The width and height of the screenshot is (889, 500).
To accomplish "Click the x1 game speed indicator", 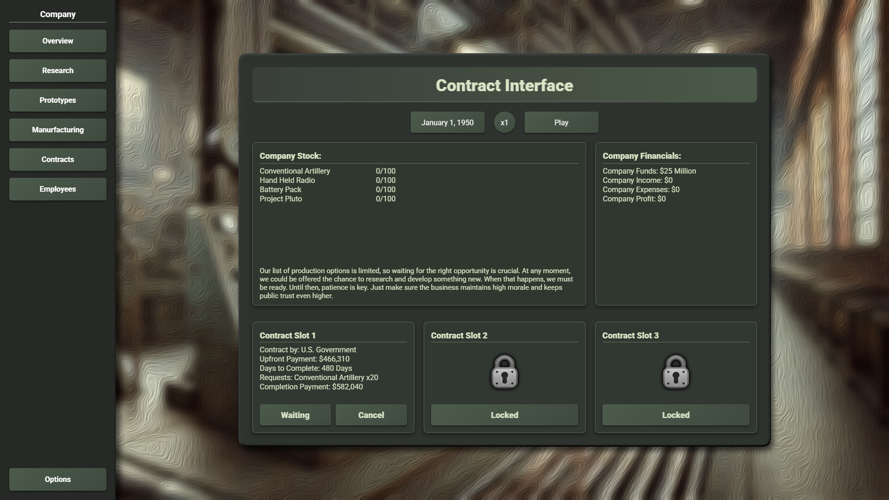I will pos(504,122).
